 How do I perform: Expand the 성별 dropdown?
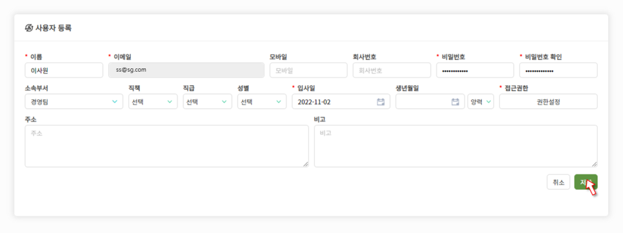click(x=262, y=102)
